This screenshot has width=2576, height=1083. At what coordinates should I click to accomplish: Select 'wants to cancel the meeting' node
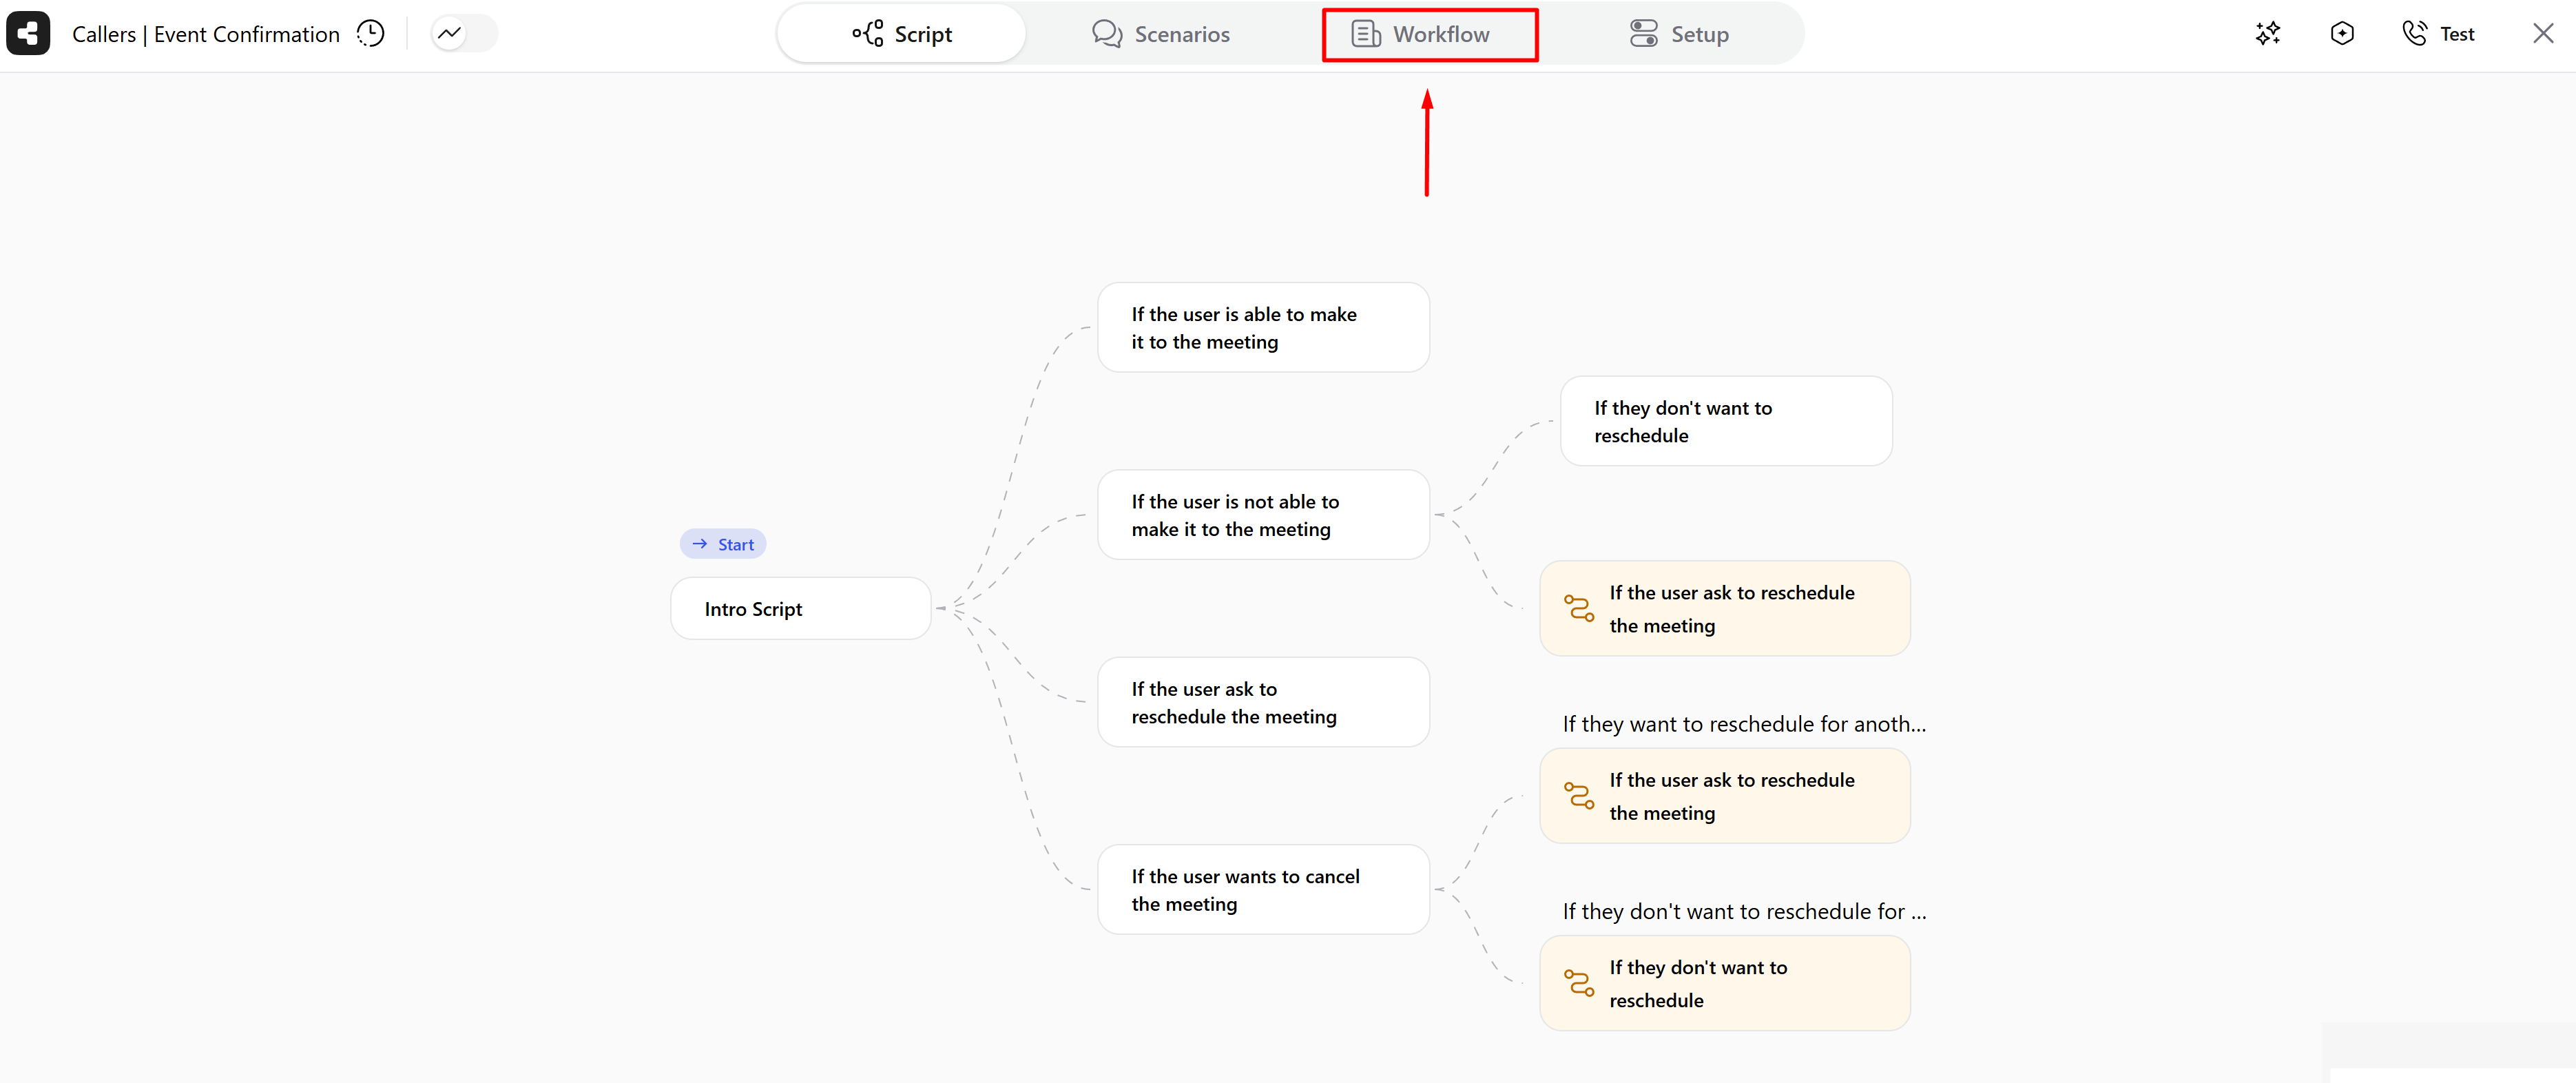[x=1263, y=890]
